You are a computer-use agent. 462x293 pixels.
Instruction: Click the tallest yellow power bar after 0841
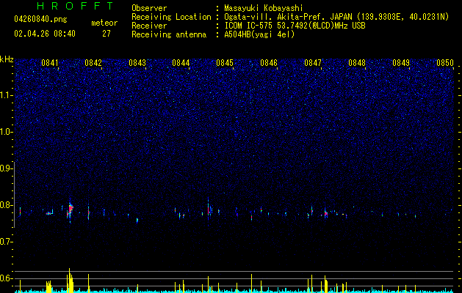pyautogui.click(x=70, y=280)
